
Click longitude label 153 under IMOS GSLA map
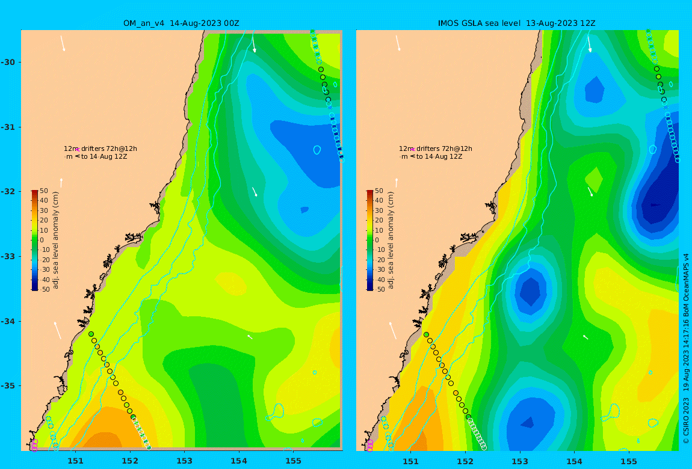tap(520, 461)
